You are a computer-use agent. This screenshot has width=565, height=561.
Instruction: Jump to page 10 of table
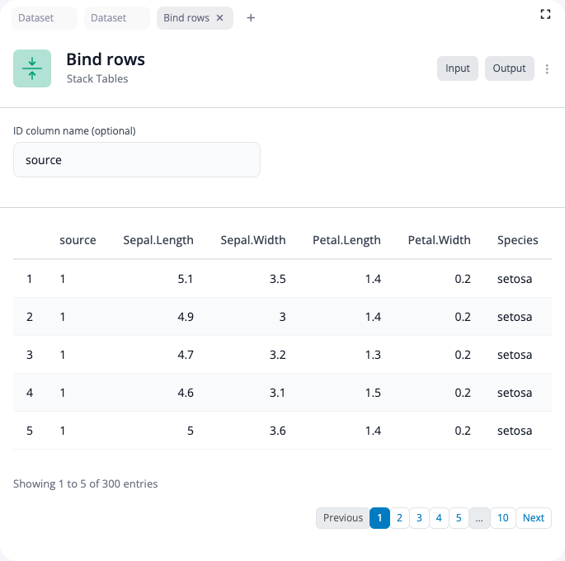[x=502, y=518]
